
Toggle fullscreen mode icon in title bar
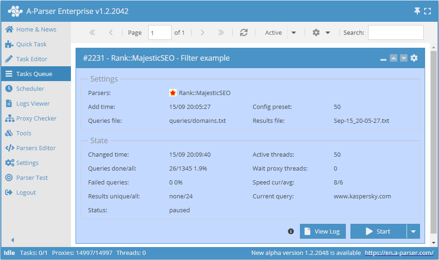click(x=427, y=11)
